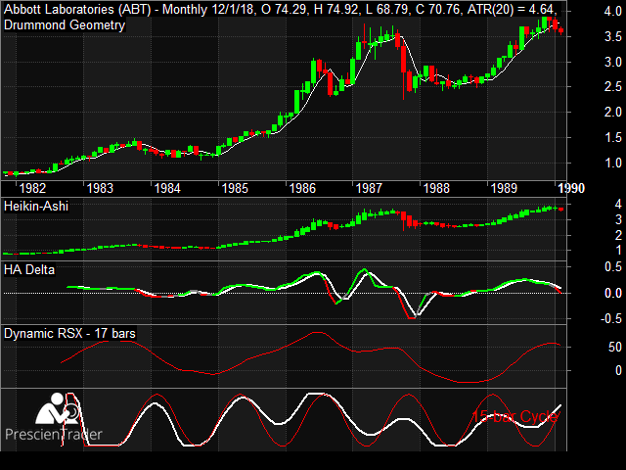Select the 1.0 price axis value
Viewport: 626px width, 470px height.
coord(613,163)
